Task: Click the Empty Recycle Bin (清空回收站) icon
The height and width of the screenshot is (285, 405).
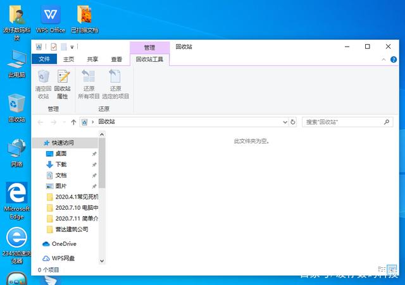Action: click(44, 84)
